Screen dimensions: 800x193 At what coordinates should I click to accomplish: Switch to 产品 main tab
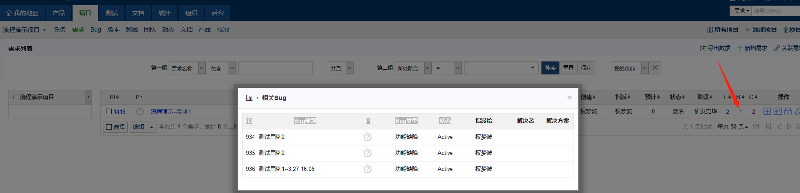[59, 13]
